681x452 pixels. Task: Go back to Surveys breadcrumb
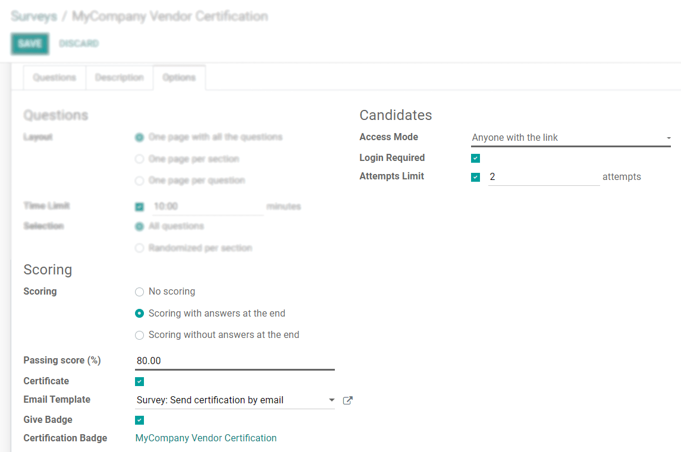[34, 16]
